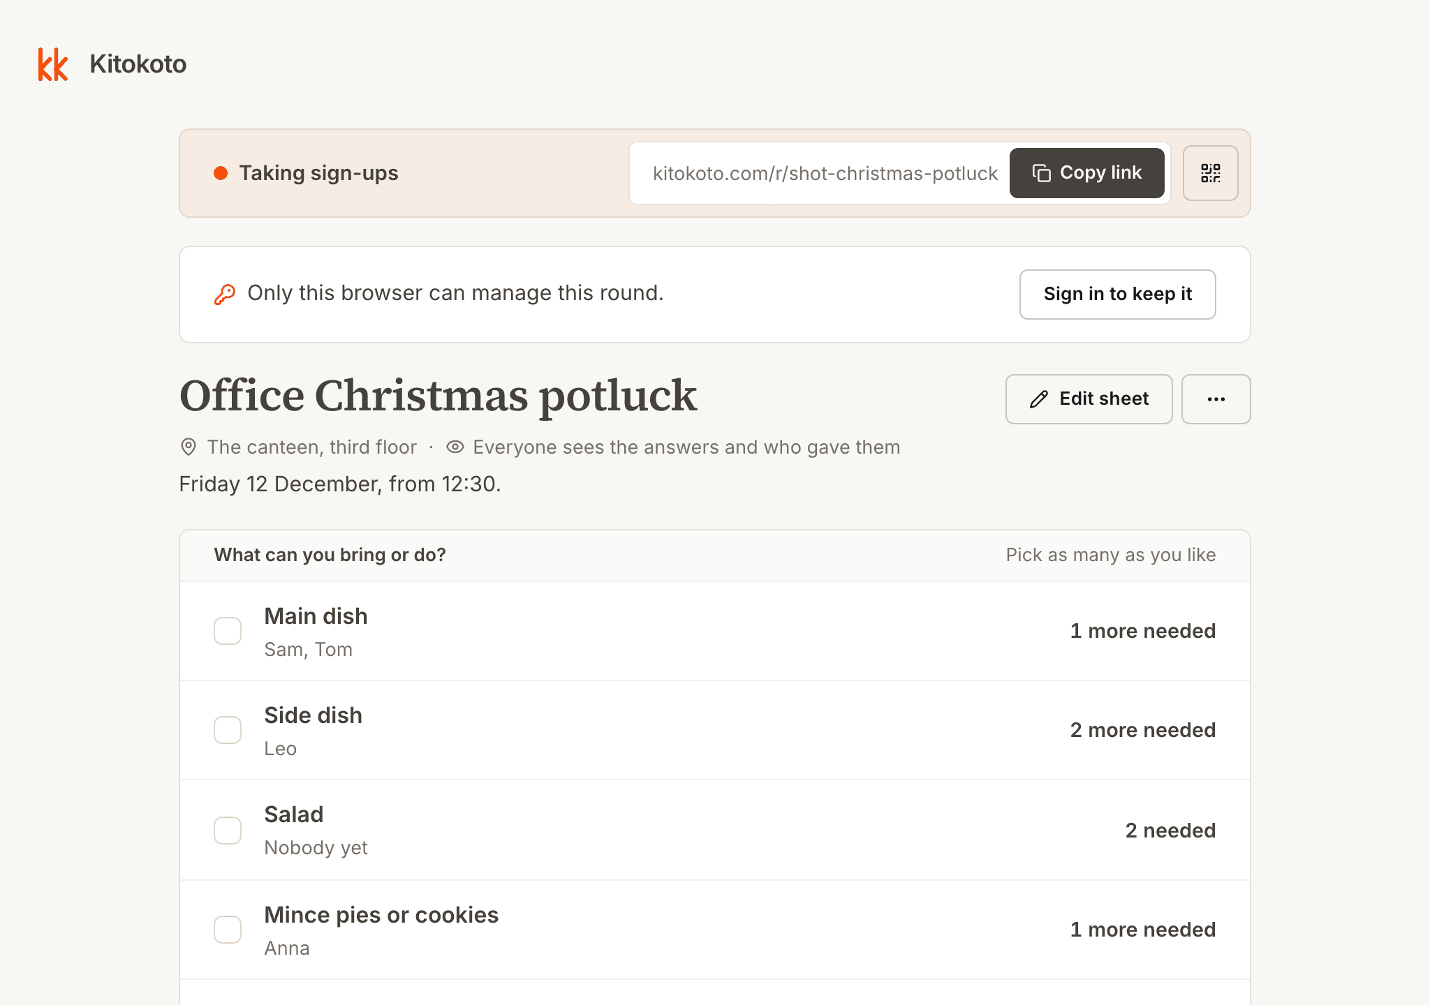Tick the Salad checkbox
The height and width of the screenshot is (1005, 1430).
click(x=228, y=831)
